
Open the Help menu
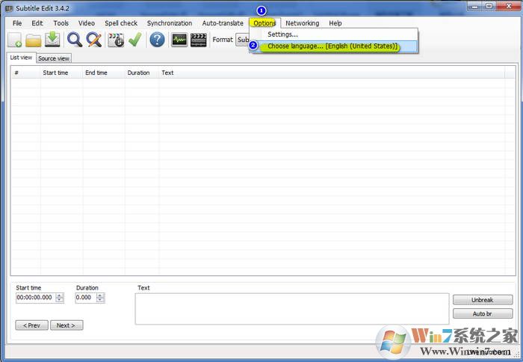335,23
